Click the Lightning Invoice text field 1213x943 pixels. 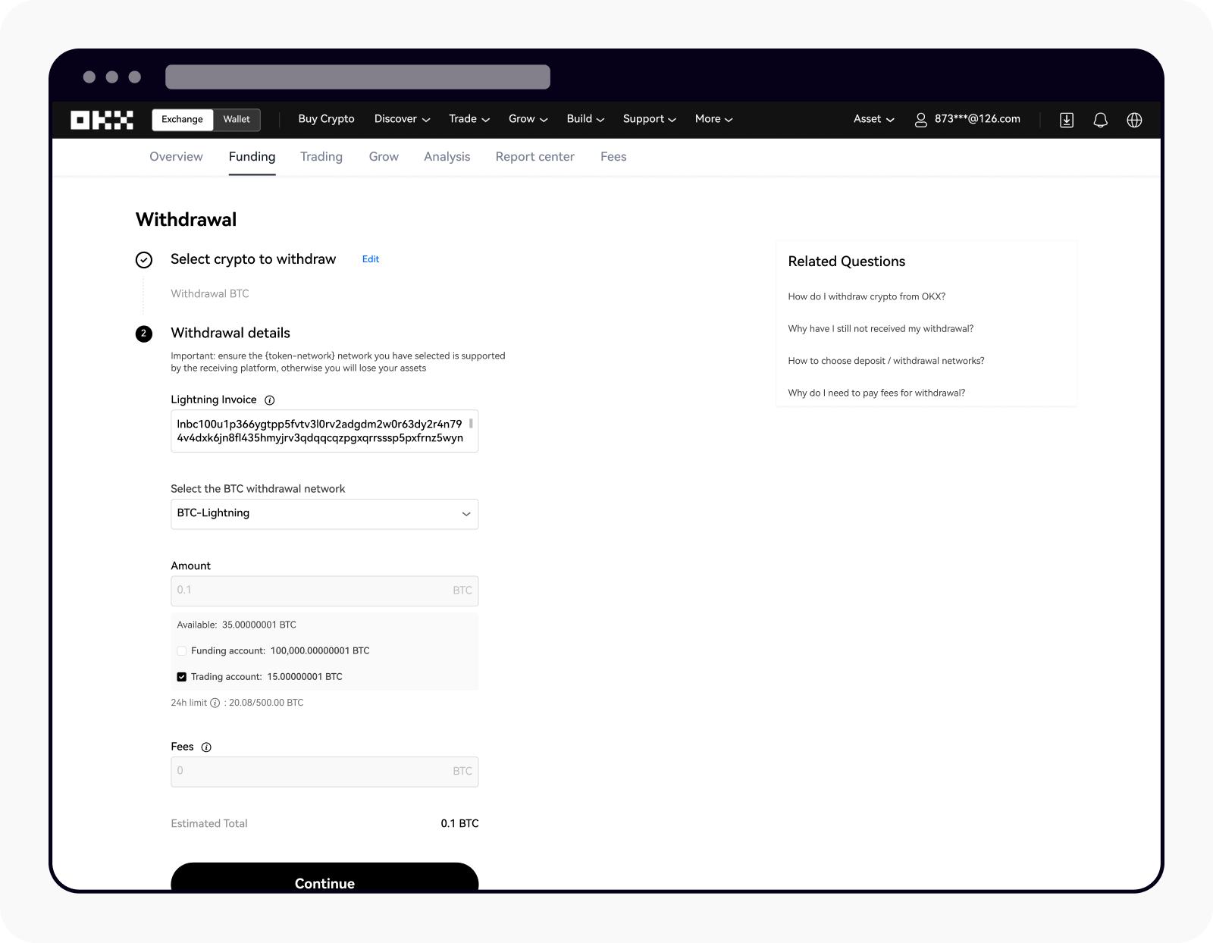pos(324,431)
